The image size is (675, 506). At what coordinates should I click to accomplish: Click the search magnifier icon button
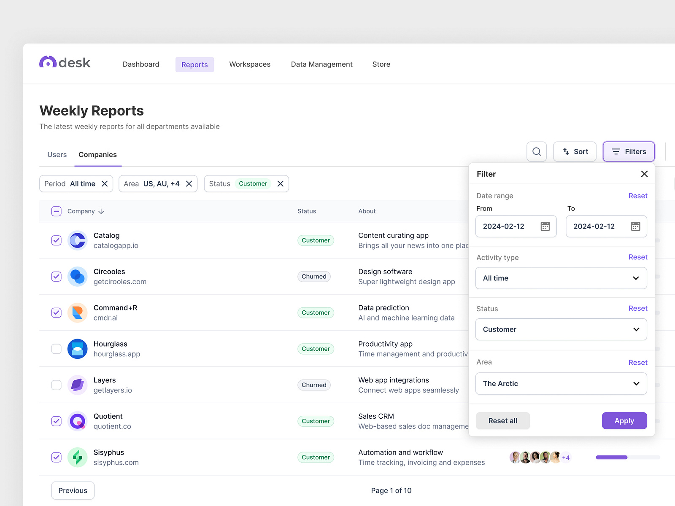[536, 151]
